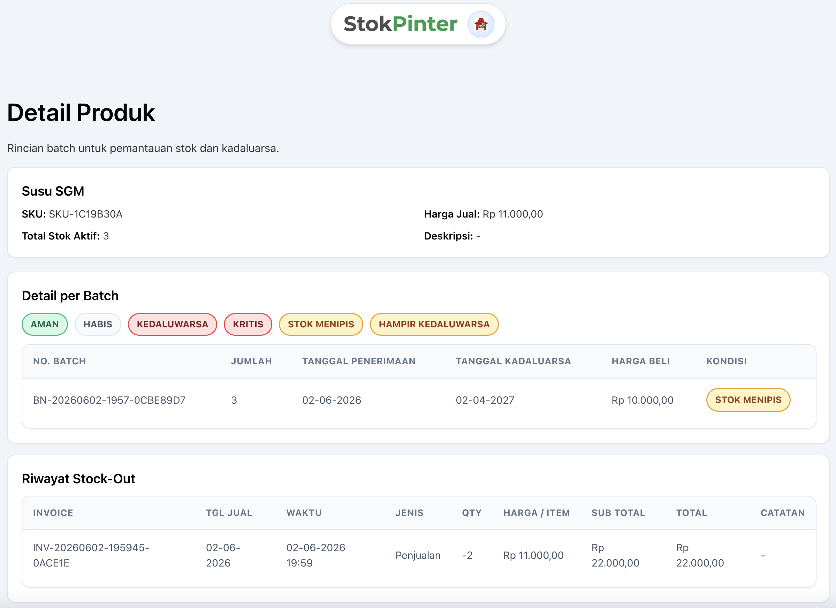Select the HAMPIR KEDALUWARSA filter chip
The height and width of the screenshot is (608, 836).
click(x=434, y=324)
